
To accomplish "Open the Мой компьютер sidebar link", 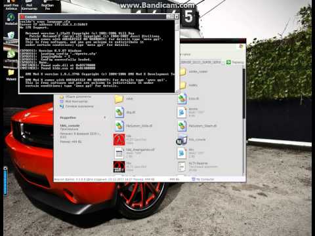I will point(73,102).
